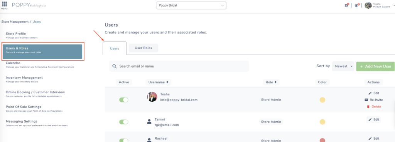Click Tammi's Store Admin role
Viewport: 395px width, 142px height.
tap(271, 122)
